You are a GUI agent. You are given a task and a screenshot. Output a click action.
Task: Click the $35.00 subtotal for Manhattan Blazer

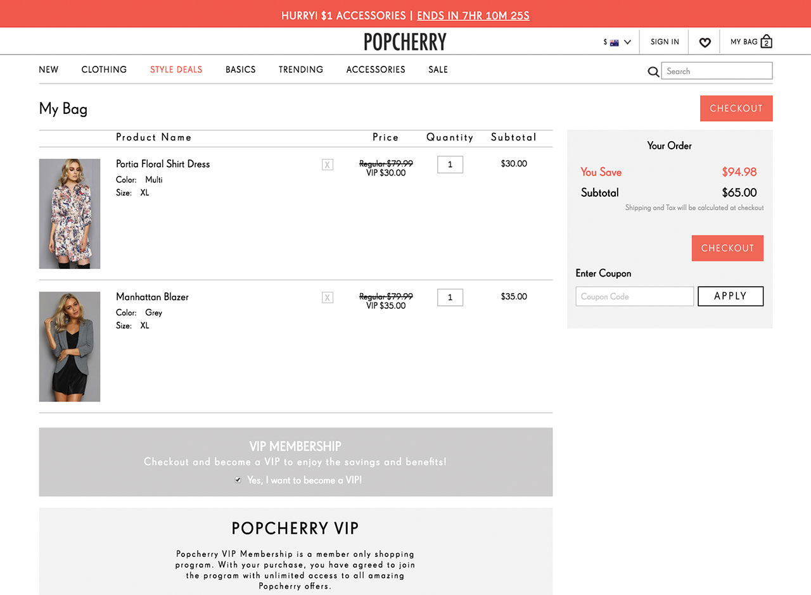(514, 296)
